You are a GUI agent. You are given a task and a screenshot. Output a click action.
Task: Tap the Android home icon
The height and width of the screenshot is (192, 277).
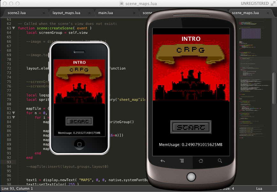201,161
